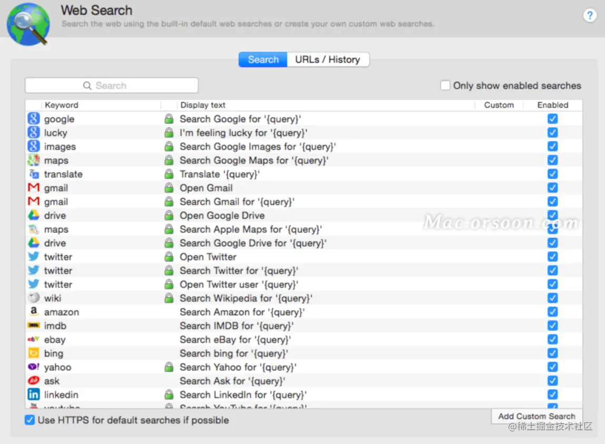Focus the Search filter field

(112, 85)
